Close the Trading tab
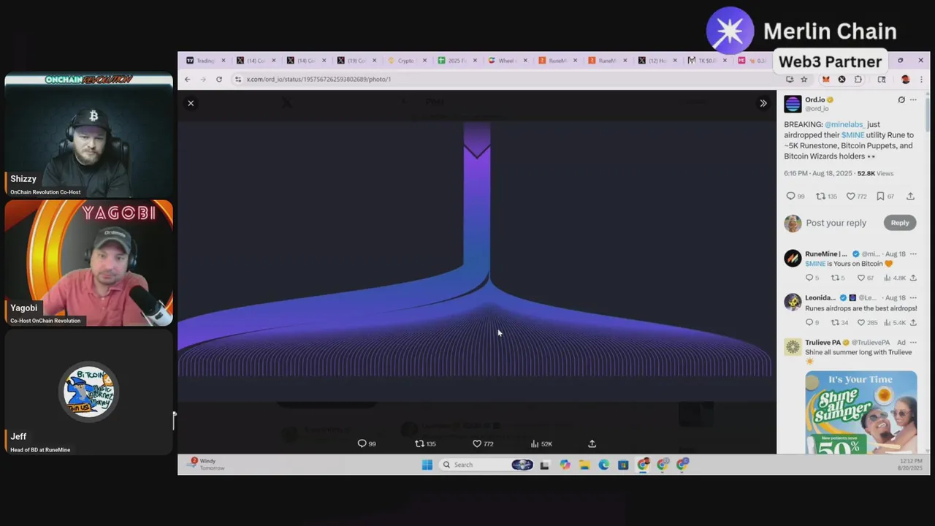 [x=223, y=61]
